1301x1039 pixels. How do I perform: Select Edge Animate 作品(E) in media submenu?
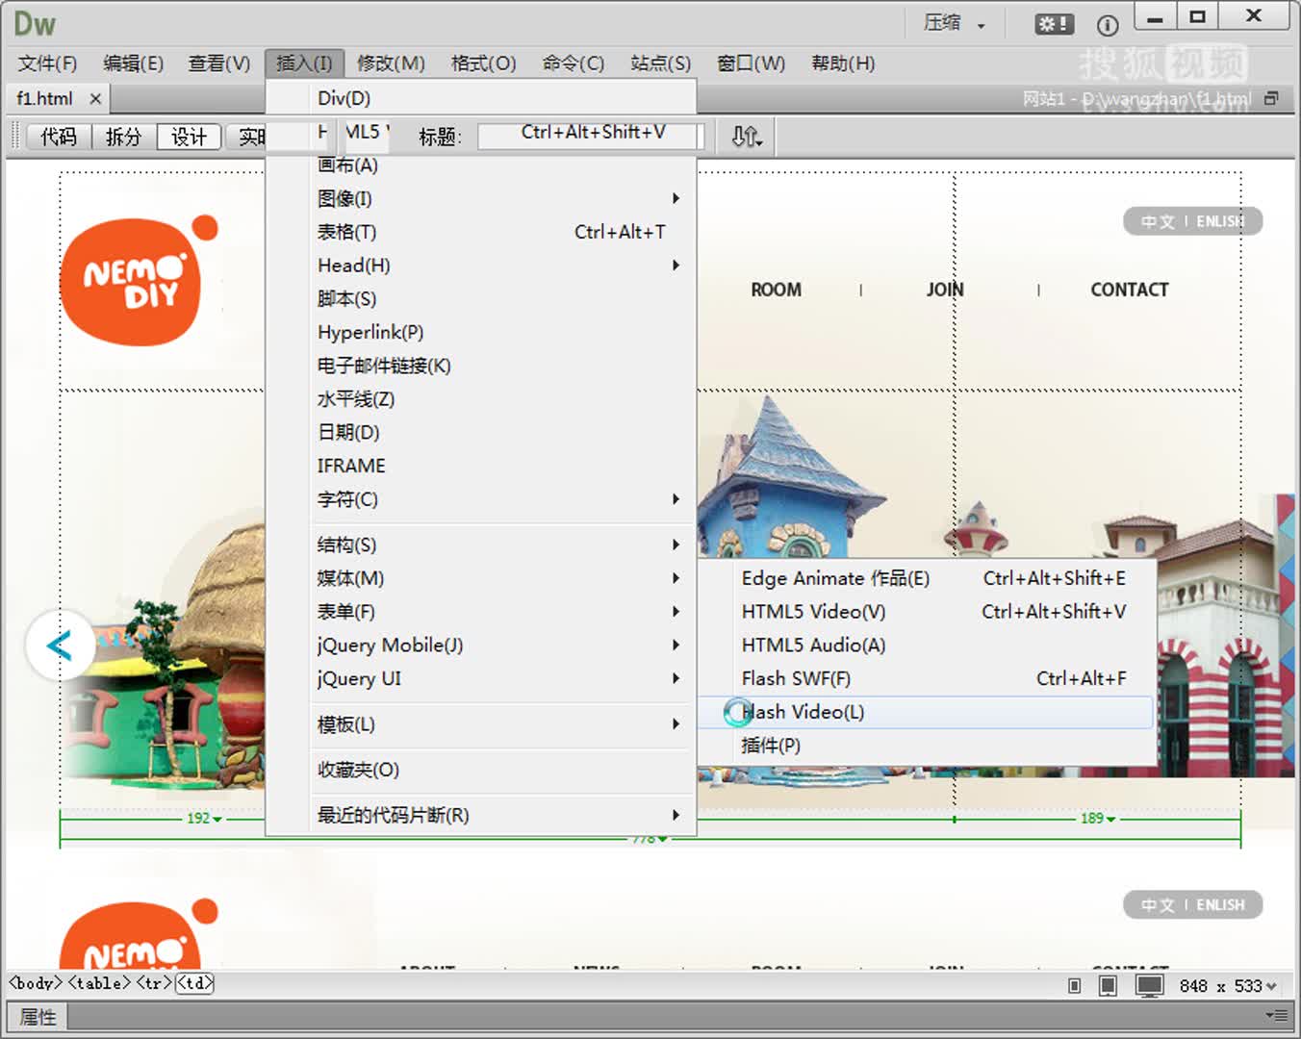click(x=928, y=578)
